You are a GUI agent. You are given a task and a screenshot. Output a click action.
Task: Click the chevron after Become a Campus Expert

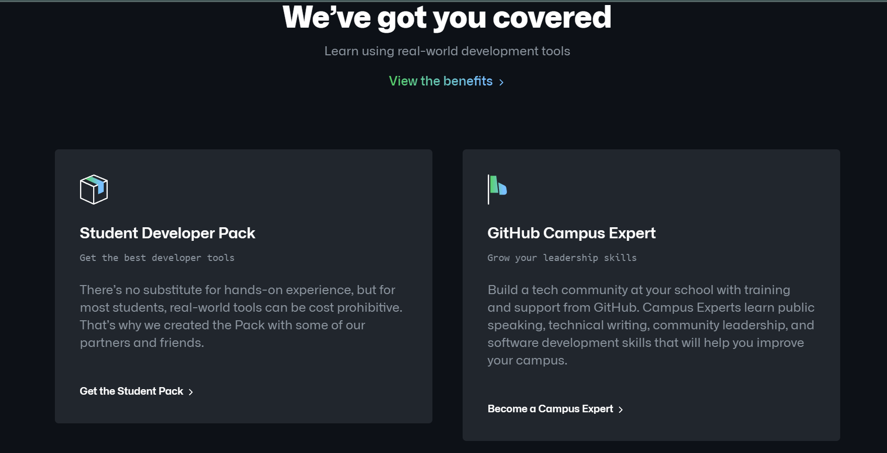(621, 409)
